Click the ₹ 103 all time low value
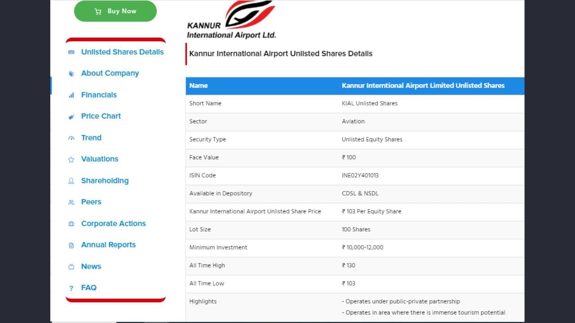 point(349,283)
